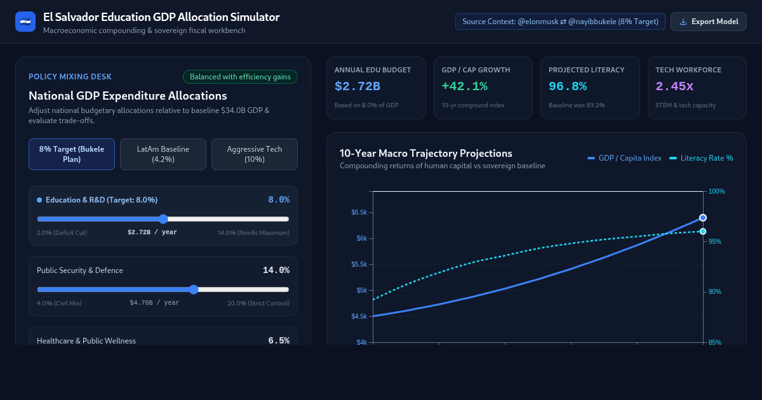Viewport: 762px width, 400px height.
Task: Toggle the Literacy Rate % legend
Action: click(701, 158)
